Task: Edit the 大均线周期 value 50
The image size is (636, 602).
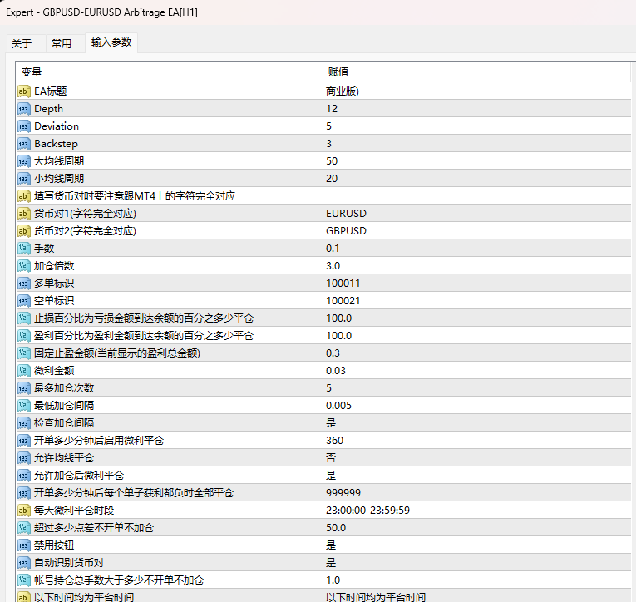Action: (477, 161)
